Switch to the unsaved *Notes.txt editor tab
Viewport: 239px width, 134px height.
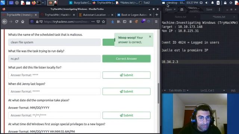click(219, 17)
